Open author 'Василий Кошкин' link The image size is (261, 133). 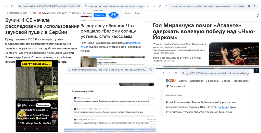pos(174,95)
